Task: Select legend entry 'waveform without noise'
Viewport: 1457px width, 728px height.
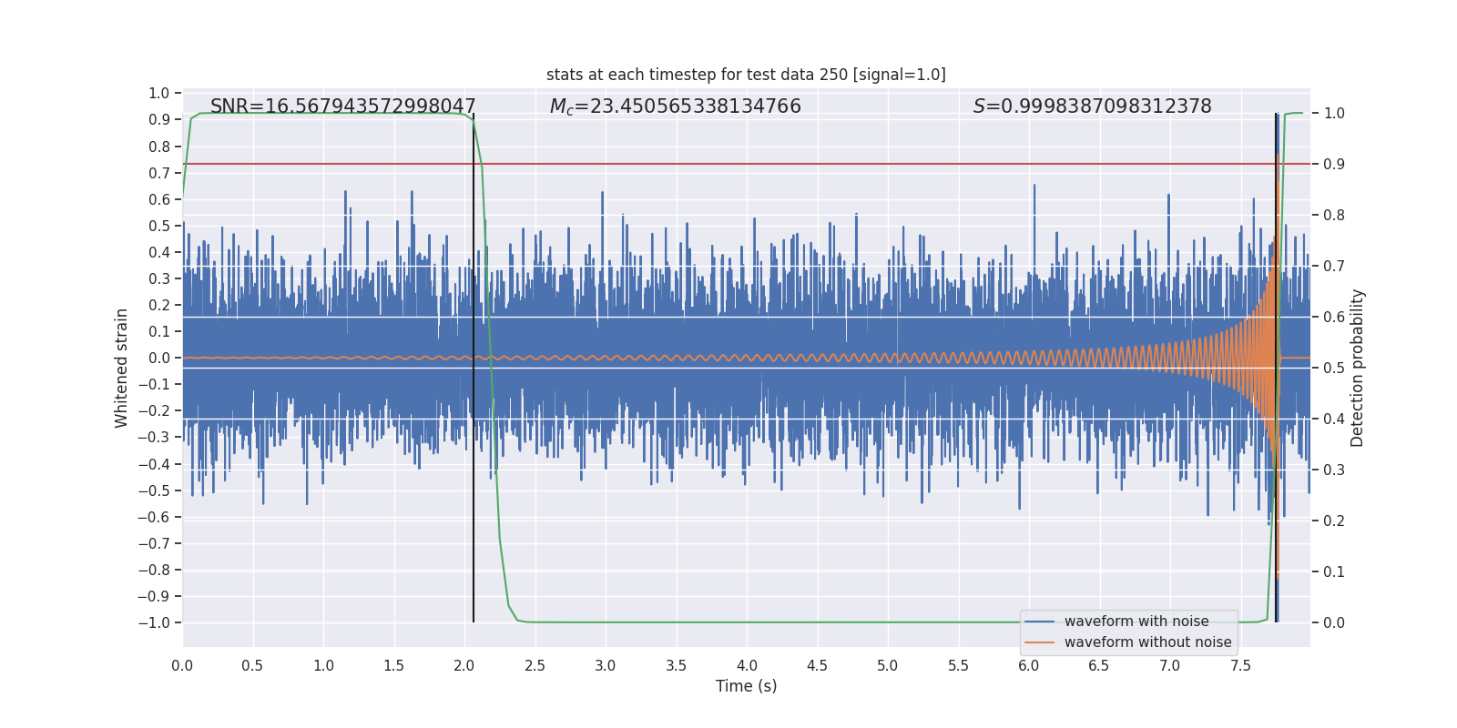Action: pyautogui.click(x=1147, y=642)
